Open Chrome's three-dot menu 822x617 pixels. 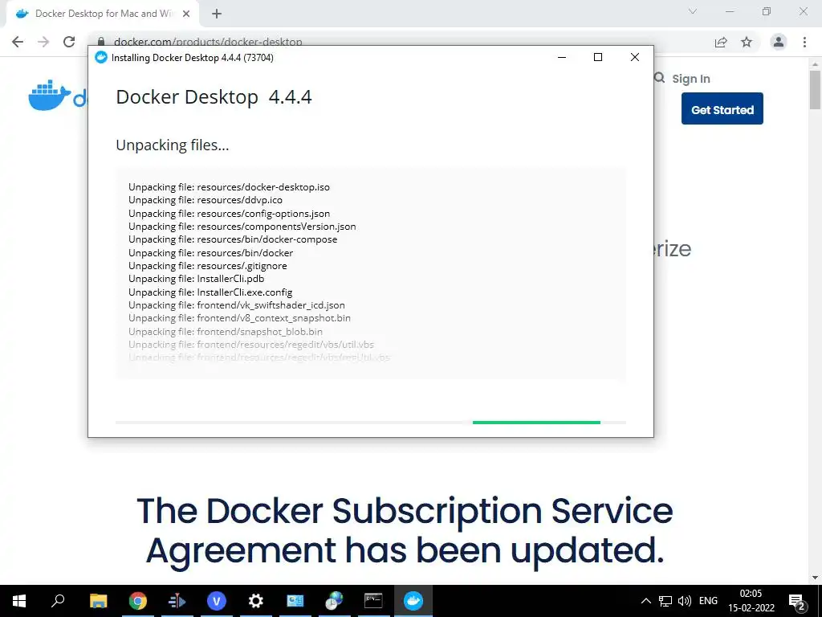point(804,42)
